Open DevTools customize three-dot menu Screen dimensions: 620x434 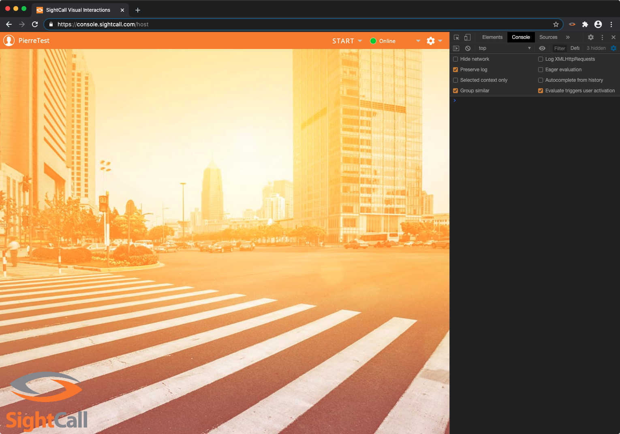pyautogui.click(x=602, y=37)
